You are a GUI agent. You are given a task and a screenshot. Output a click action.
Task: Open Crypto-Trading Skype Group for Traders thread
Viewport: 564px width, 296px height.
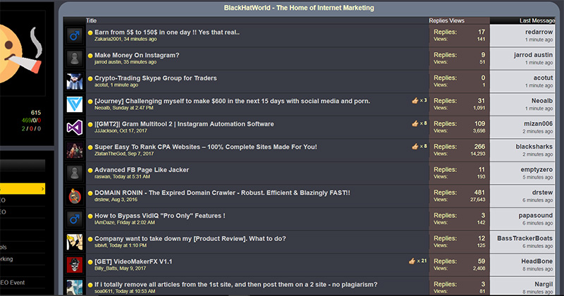click(155, 78)
